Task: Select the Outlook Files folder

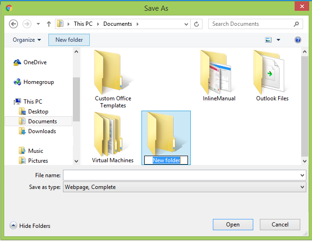Action: pos(272,75)
